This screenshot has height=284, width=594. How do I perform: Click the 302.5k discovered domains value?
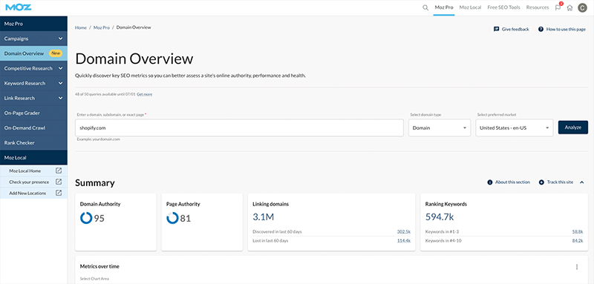[x=403, y=231]
